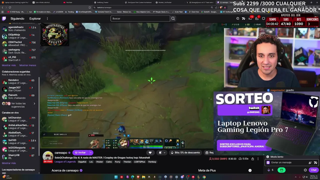Open Clone Hero bookmark in bookmarks bar
Image resolution: width=320 pixels, height=180 pixels.
[194, 12]
